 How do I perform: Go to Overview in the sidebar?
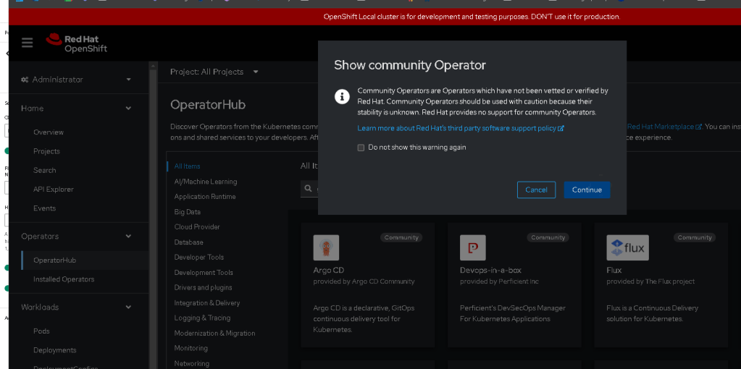click(x=49, y=132)
